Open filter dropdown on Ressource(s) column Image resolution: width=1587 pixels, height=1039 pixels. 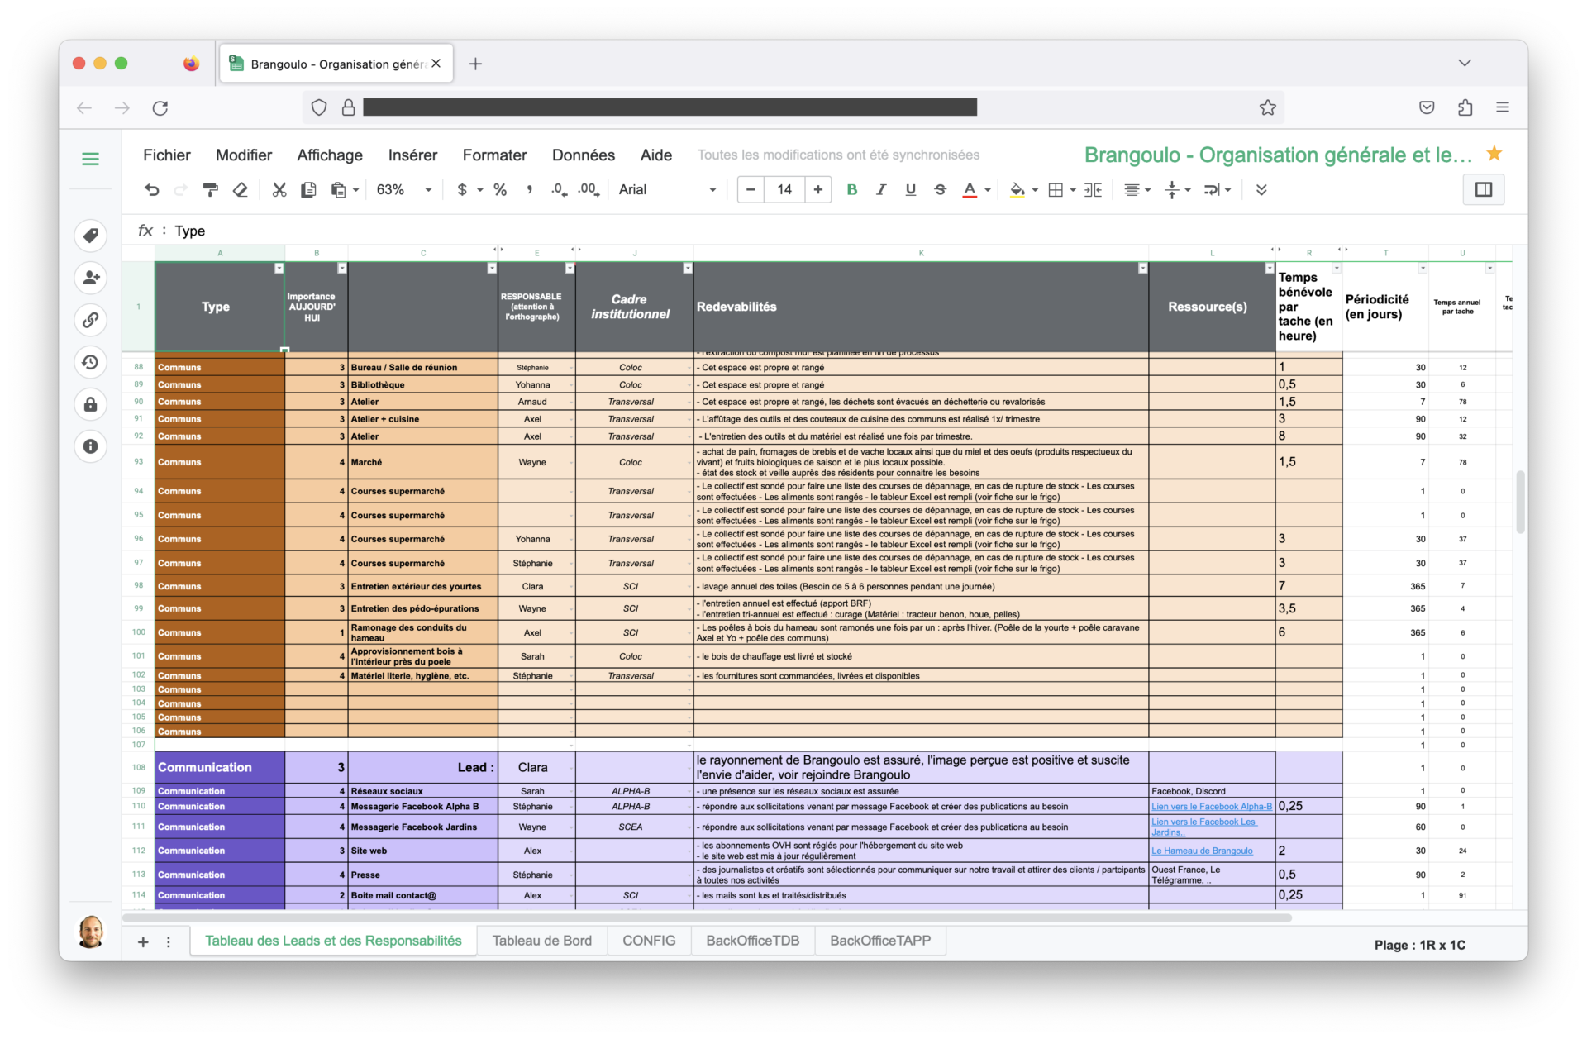tap(1270, 269)
